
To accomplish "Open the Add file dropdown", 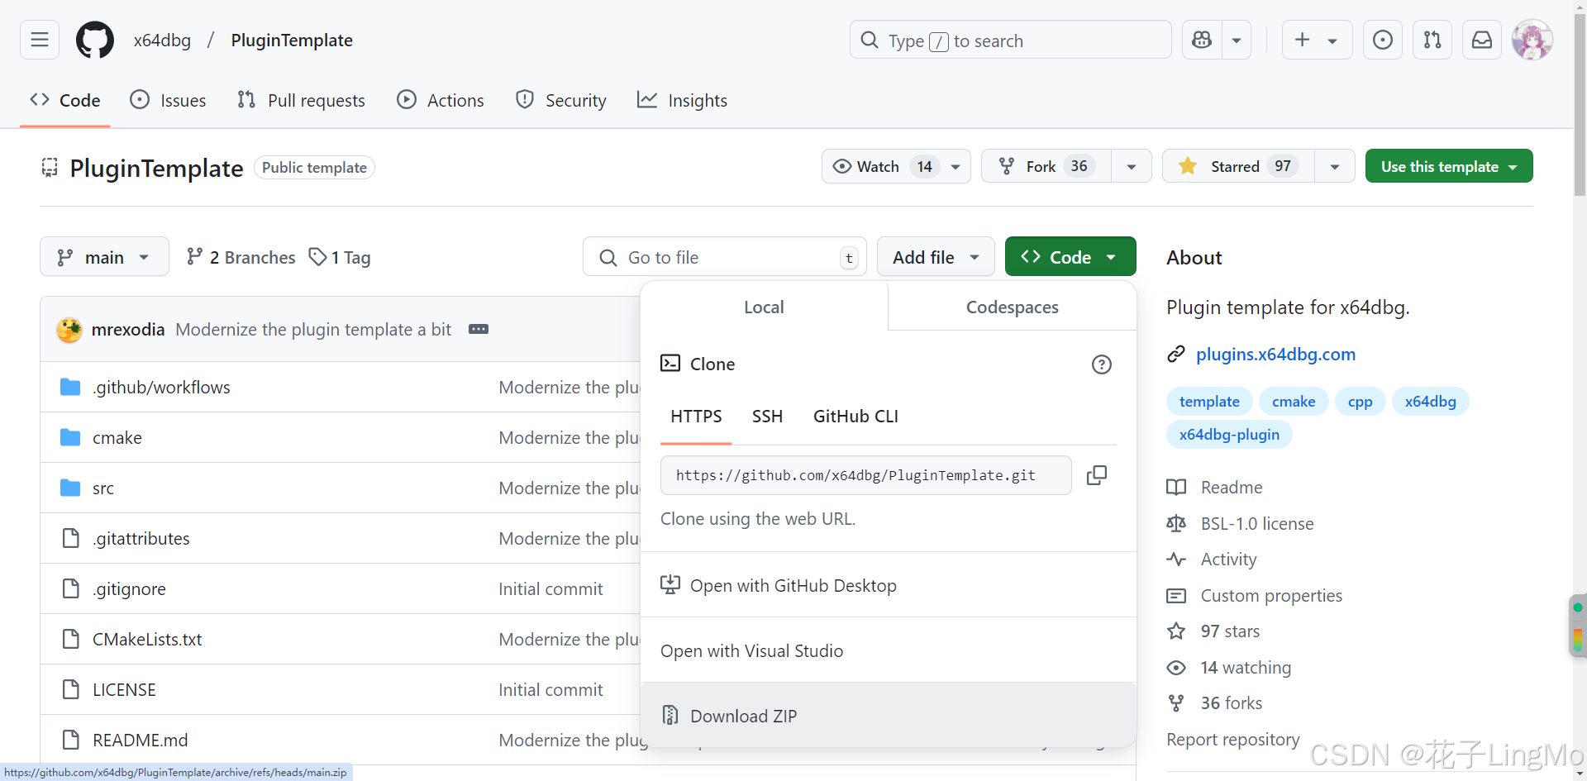I will coord(936,257).
